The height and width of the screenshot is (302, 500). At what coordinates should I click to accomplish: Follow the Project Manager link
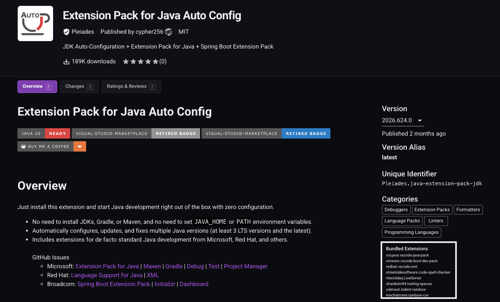pos(246,266)
